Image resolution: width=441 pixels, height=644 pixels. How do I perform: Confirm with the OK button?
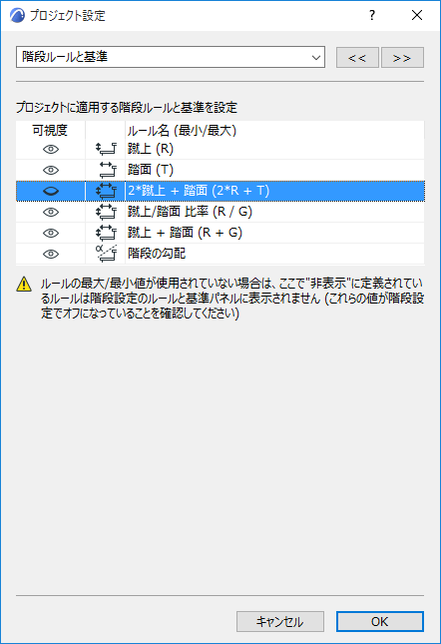[380, 621]
